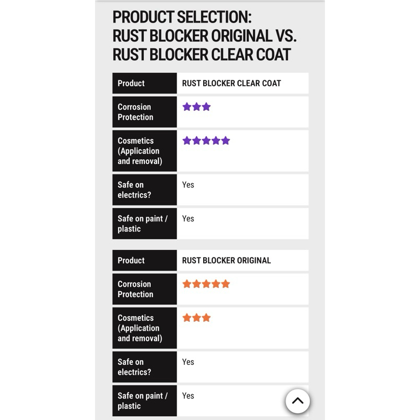Click the orange cosmetics three-star rating
Image resolution: width=420 pixels, height=420 pixels.
[x=196, y=318]
